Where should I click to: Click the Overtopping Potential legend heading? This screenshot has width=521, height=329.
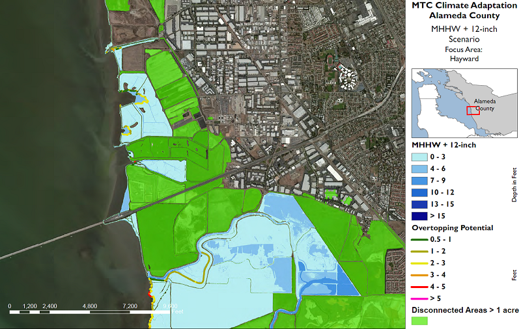(x=451, y=228)
